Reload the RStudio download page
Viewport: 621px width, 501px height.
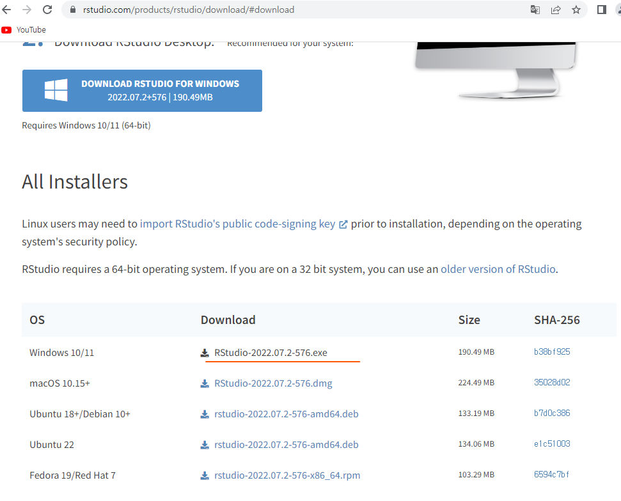(47, 10)
